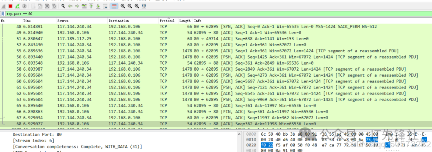
Task: Stop capturing packets with the red square
Action: click(10, 6)
